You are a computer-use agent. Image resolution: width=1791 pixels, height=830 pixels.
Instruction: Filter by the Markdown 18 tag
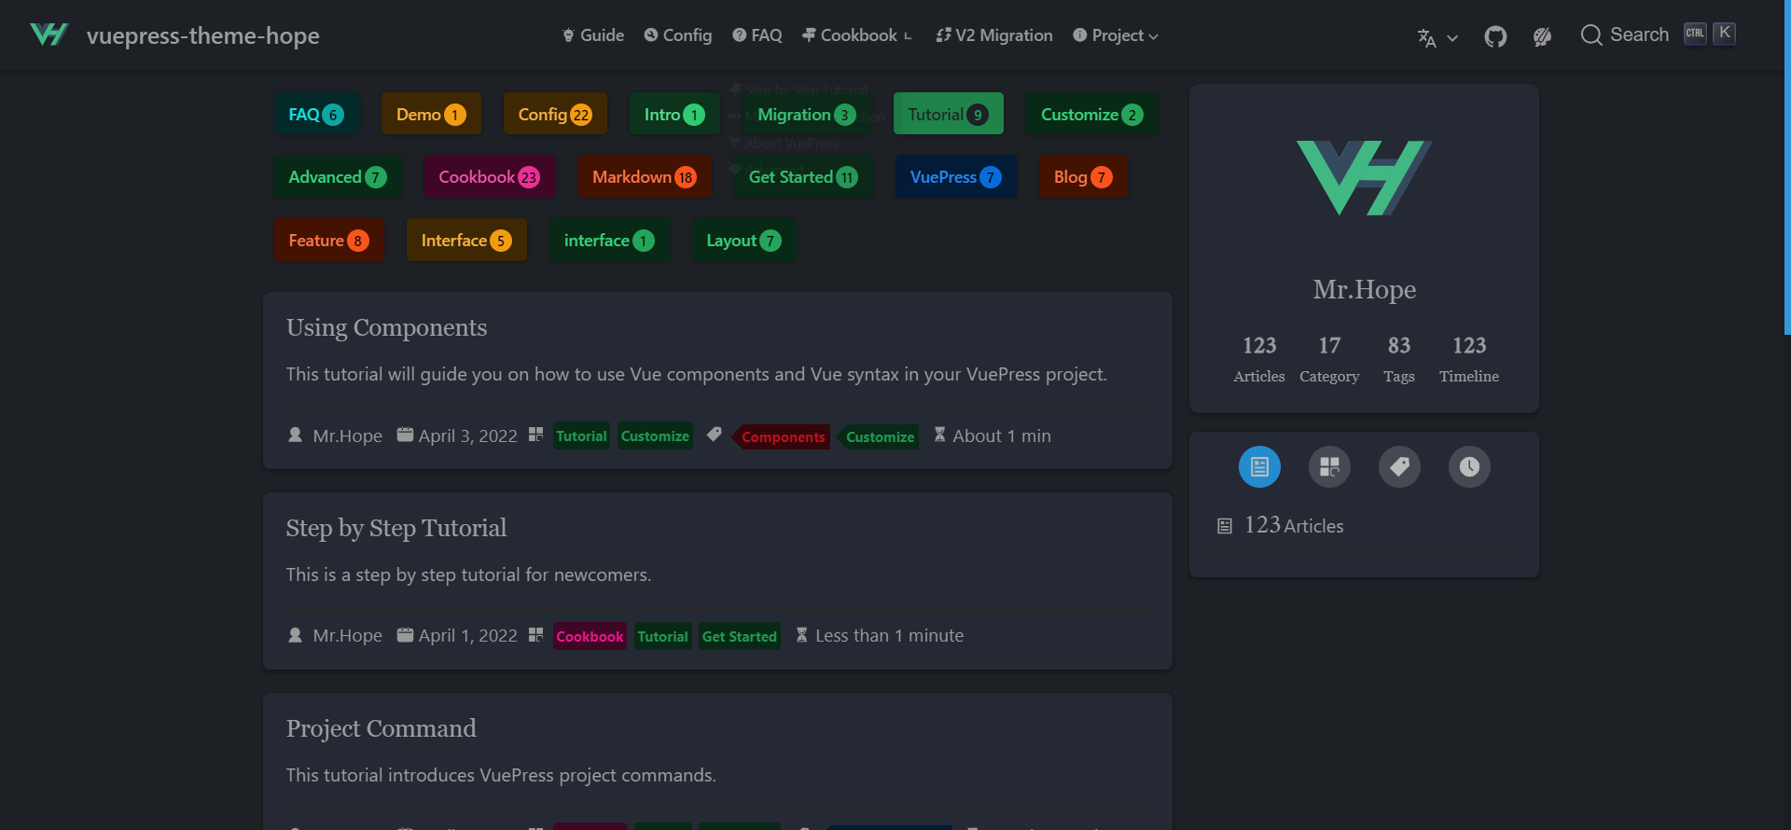pos(645,177)
